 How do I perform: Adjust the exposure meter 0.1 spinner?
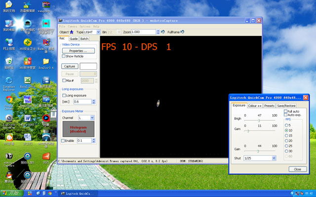point(94,140)
